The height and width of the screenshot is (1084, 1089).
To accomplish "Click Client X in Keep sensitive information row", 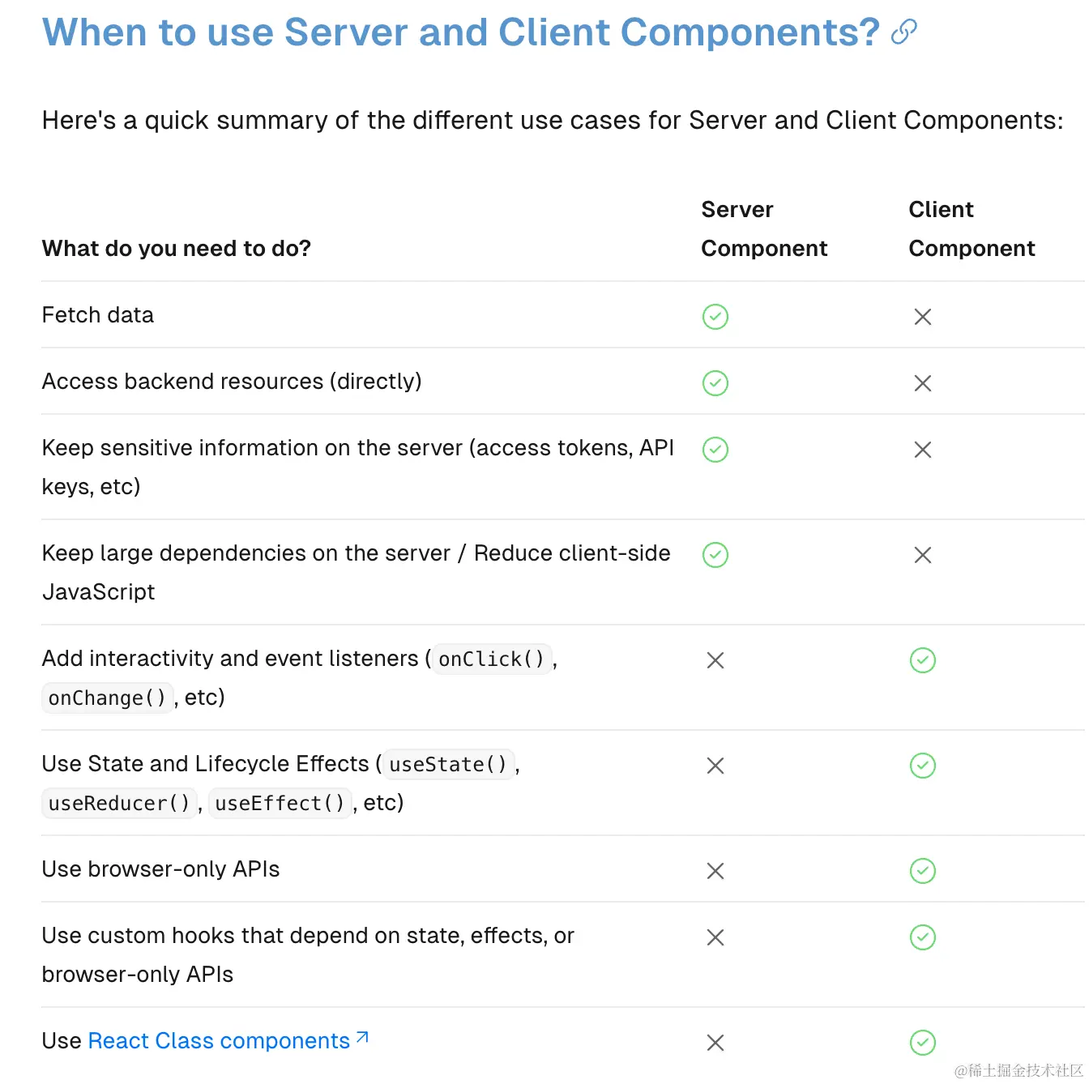I will [x=922, y=450].
